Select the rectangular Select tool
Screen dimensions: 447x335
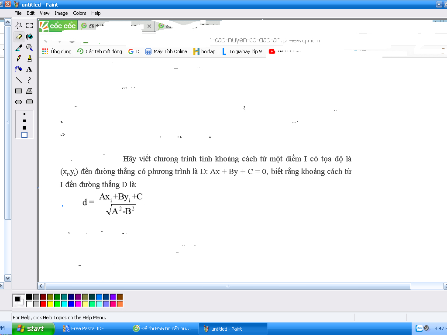point(29,26)
